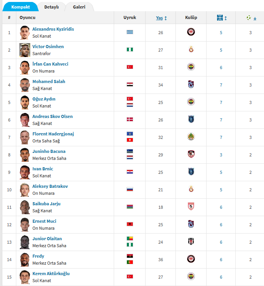Click the sort arrow beside Yaş

[x=166, y=18]
